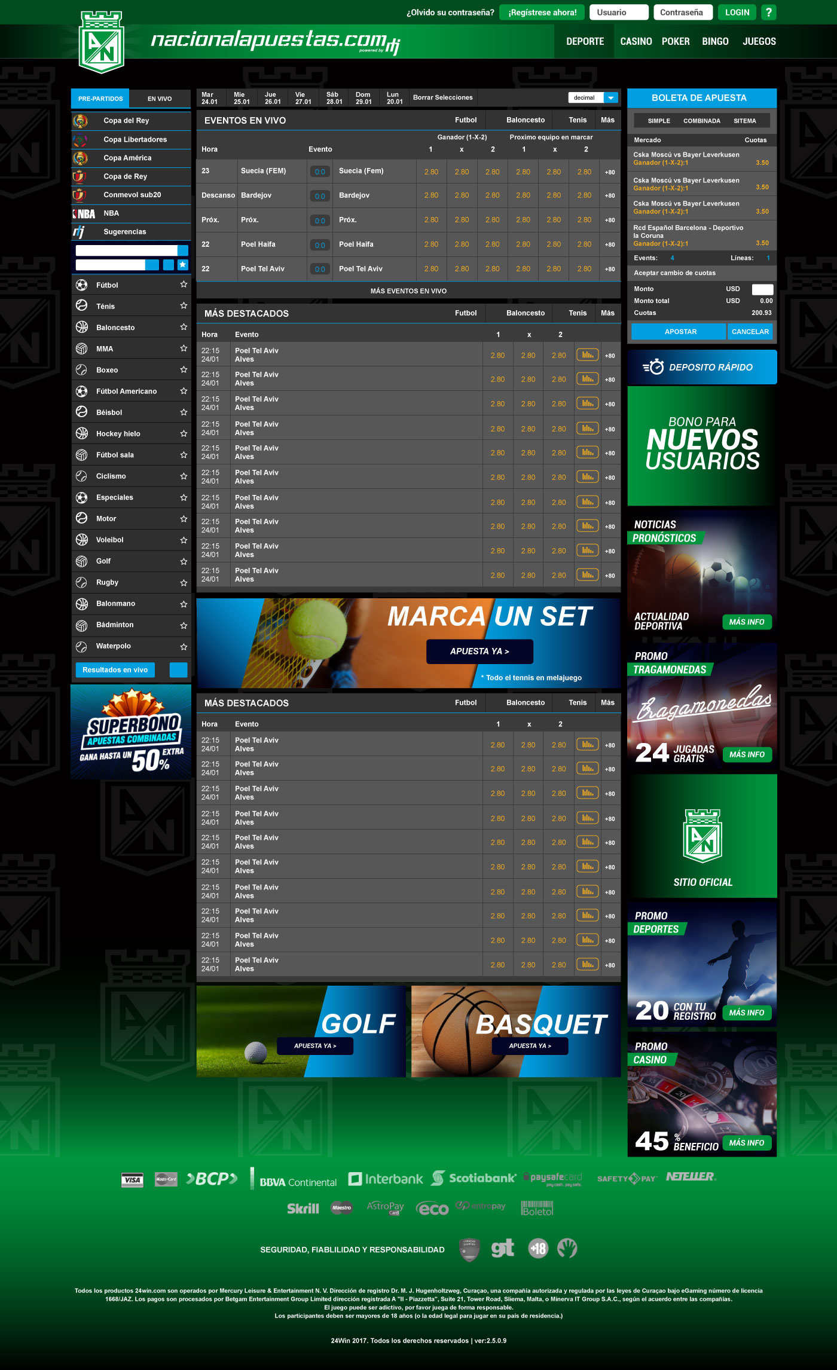Toggle favorite star for Ténis
This screenshot has height=1370, width=837.
tap(184, 305)
